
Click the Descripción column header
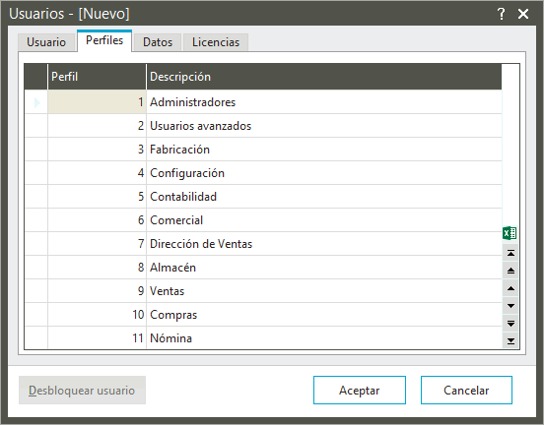tap(324, 77)
